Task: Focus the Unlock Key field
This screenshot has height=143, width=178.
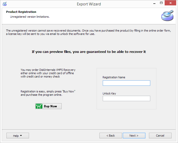Action: [126, 98]
